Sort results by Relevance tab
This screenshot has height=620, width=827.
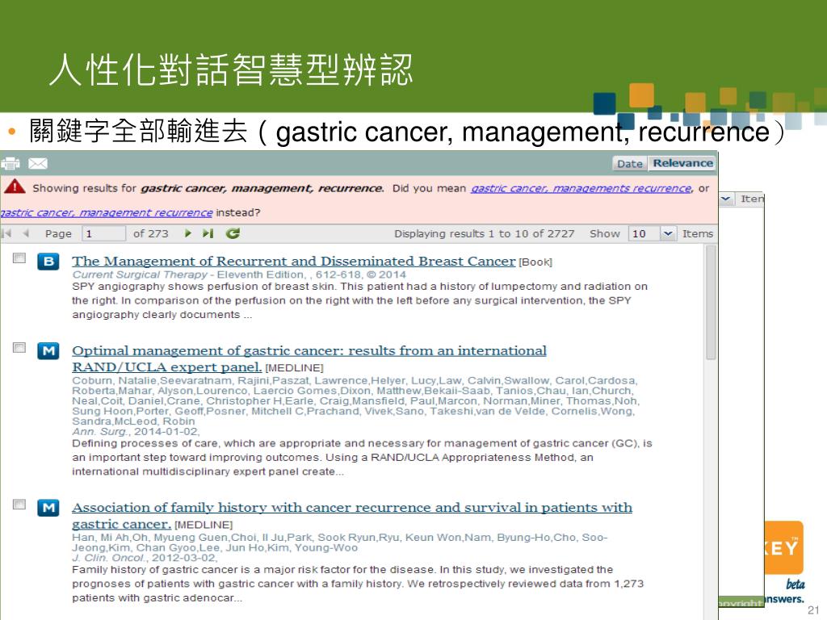point(682,163)
